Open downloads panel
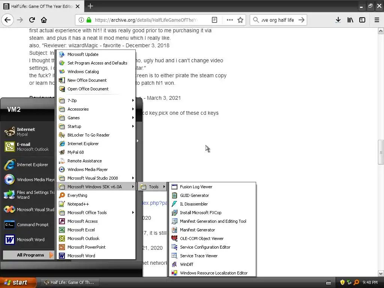The width and height of the screenshot is (384, 288). pos(338,20)
